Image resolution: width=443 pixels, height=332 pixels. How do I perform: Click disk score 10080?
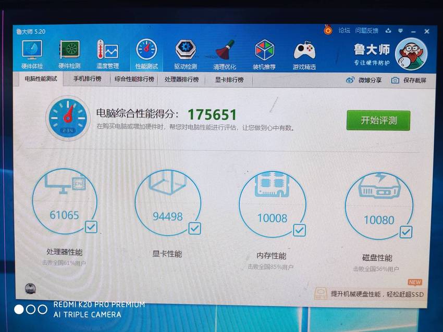(x=379, y=220)
